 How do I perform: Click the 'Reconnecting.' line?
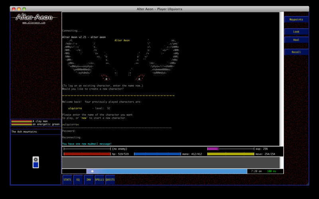[72, 137]
